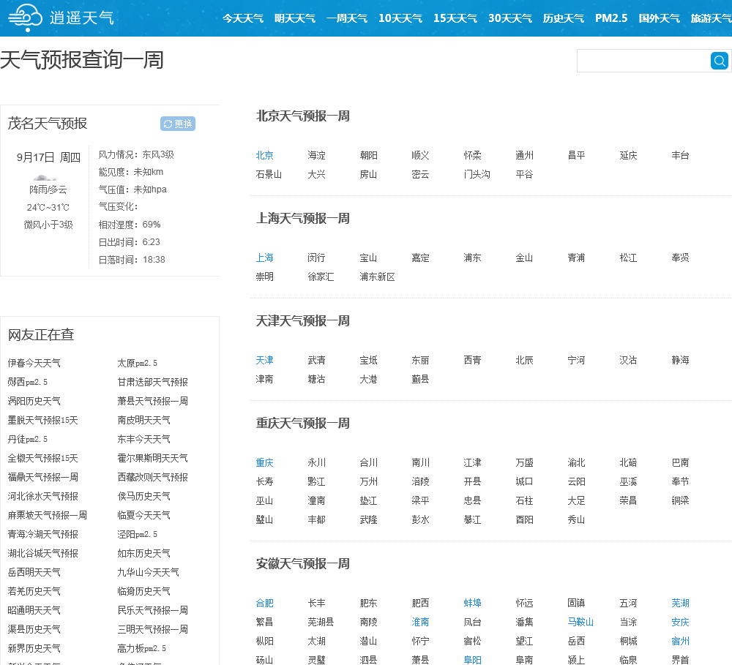
Task: Click the 安徽天气预报一周 heading
Action: point(302,564)
